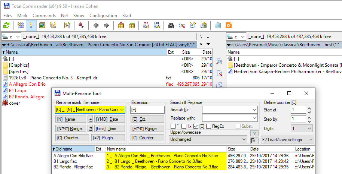The height and width of the screenshot is (174, 342).
Task: Expand the 'Search for' dropdown
Action: point(254,110)
